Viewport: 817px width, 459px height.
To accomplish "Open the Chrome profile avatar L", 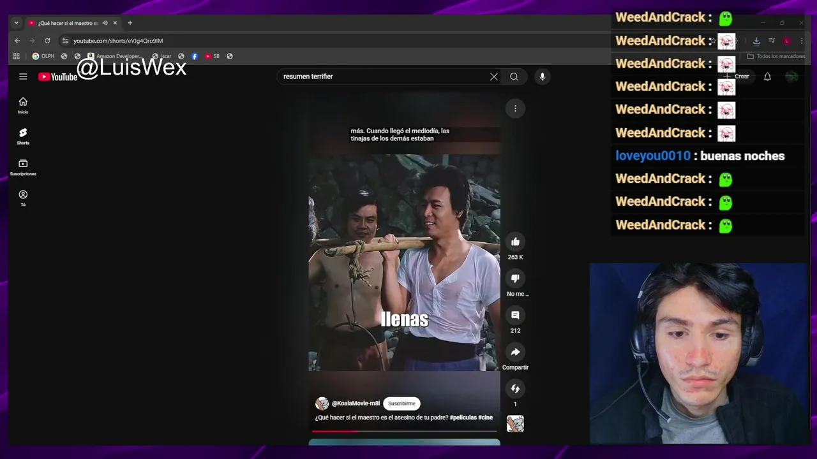I will [x=787, y=41].
